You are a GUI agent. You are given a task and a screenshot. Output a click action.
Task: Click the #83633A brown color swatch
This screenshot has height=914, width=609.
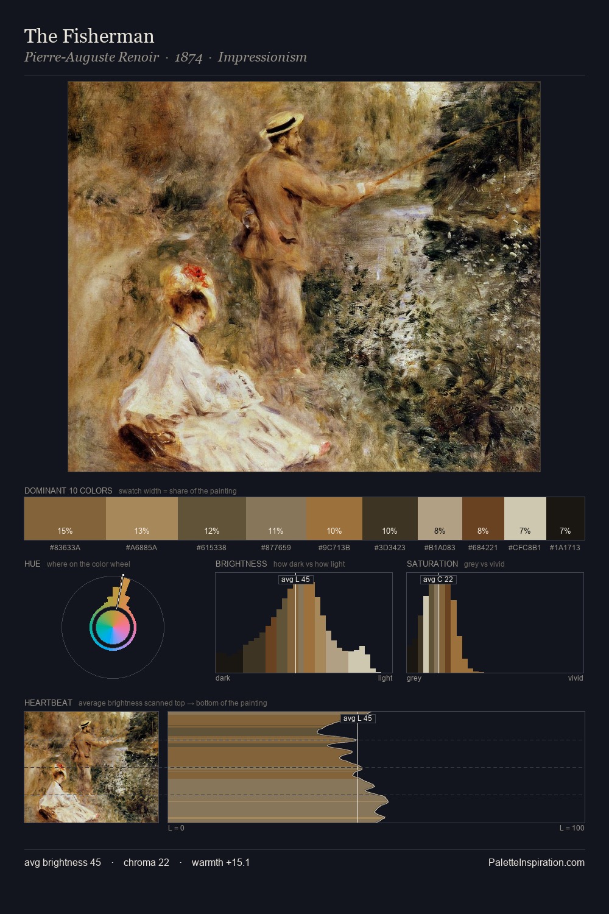click(x=65, y=519)
